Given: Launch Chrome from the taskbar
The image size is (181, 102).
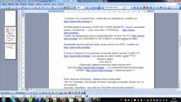Looking at the screenshot, I should [x=47, y=100].
